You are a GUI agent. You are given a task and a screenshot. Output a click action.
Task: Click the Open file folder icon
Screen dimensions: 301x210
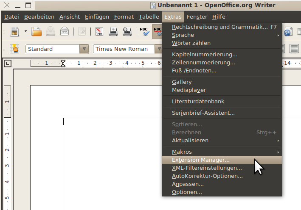[x=37, y=31]
